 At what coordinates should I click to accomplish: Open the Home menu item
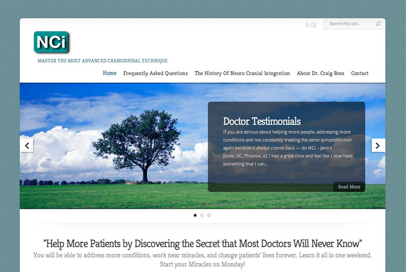(110, 73)
